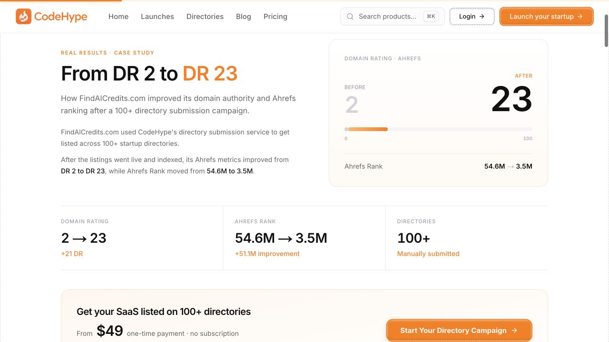Click the 'AFTER' label in card
The height and width of the screenshot is (342, 609).
click(523, 76)
